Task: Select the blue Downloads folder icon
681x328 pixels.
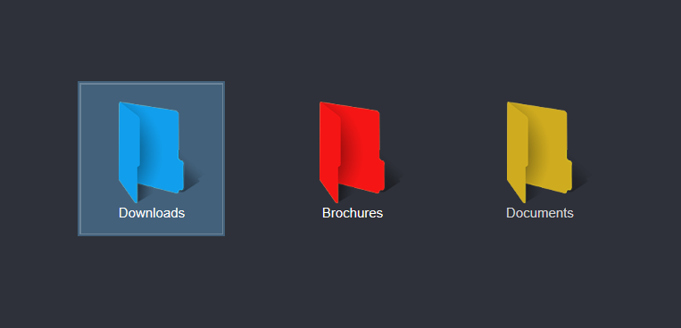Action: click(151, 152)
